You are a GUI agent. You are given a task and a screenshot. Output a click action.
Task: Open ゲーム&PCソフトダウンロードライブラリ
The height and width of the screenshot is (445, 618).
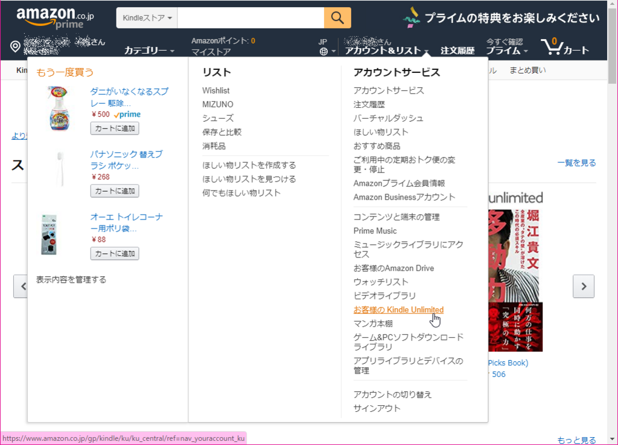coord(409,342)
